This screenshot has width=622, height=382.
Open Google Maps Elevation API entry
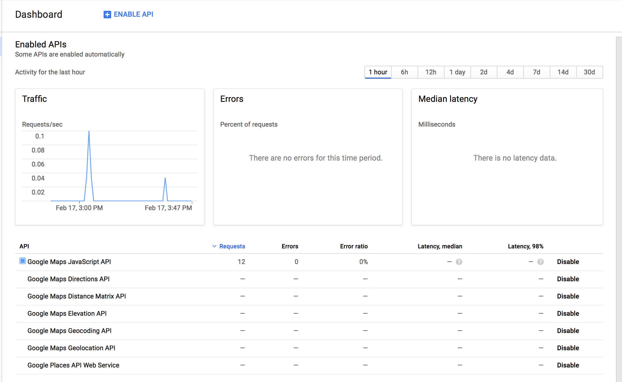tap(67, 314)
